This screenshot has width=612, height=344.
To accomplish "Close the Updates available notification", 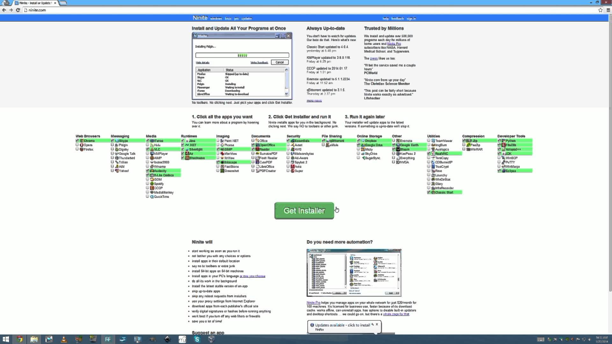I will click(377, 324).
